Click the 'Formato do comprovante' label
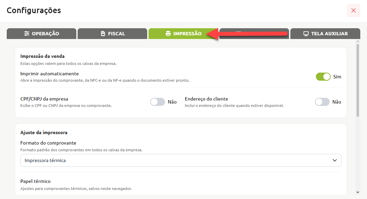The height and width of the screenshot is (199, 367). pos(48,143)
